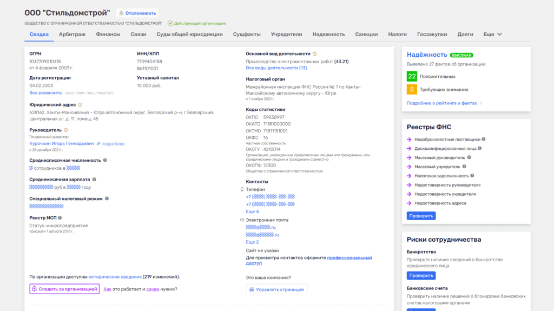Click info icon beside Массовый учредитель
554x311 pixels.
[x=464, y=167]
